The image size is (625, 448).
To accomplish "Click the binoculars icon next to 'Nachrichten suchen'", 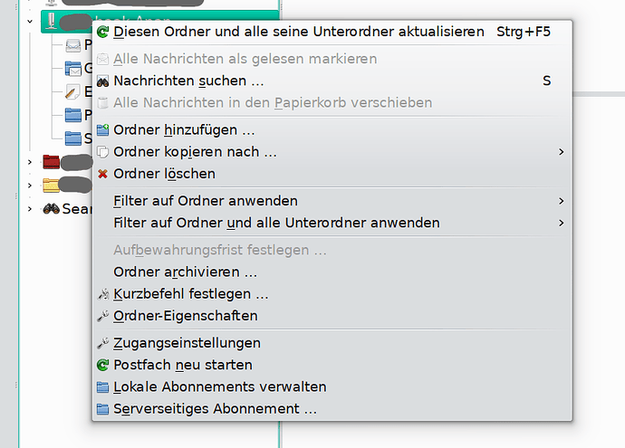I will point(102,81).
